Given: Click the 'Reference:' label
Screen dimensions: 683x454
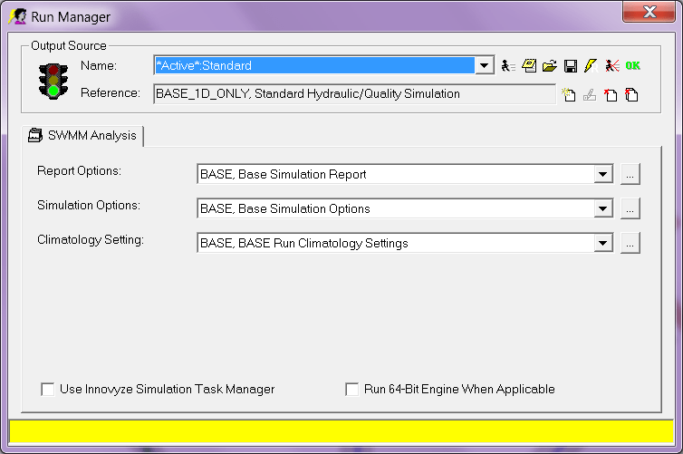Looking at the screenshot, I should click(111, 92).
